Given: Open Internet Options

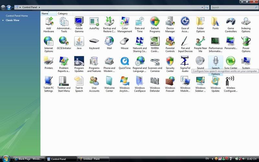Looking at the screenshot, I should (49, 44).
